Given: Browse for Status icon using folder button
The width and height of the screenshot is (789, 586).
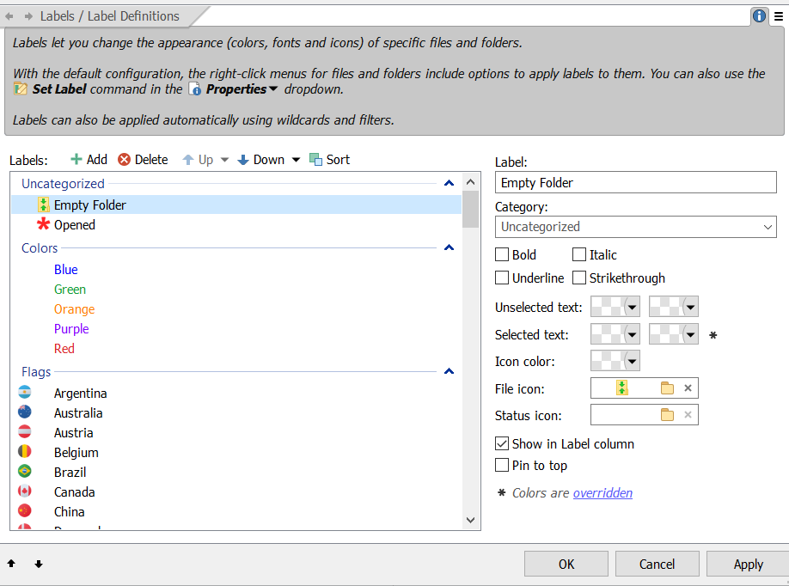Looking at the screenshot, I should 667,415.
